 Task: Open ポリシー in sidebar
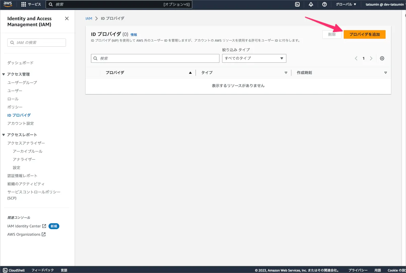tap(15, 107)
